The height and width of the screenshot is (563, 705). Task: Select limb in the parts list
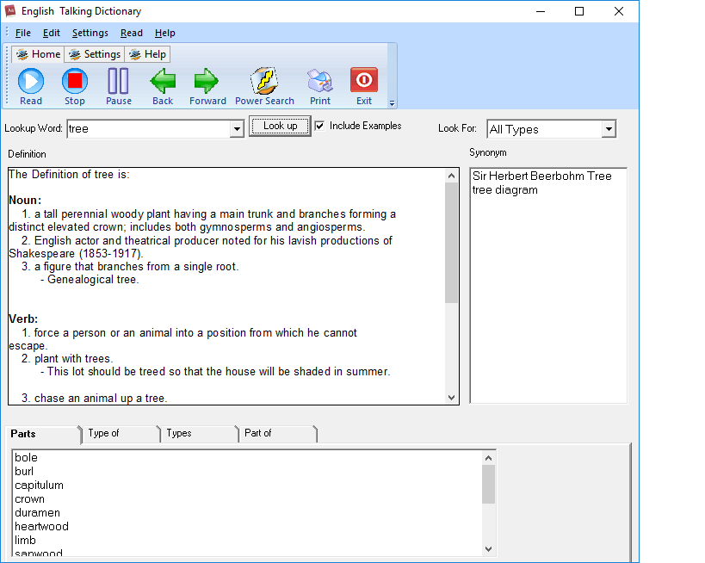(x=25, y=540)
